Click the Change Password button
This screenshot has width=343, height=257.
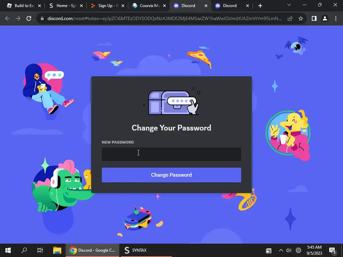pyautogui.click(x=171, y=175)
